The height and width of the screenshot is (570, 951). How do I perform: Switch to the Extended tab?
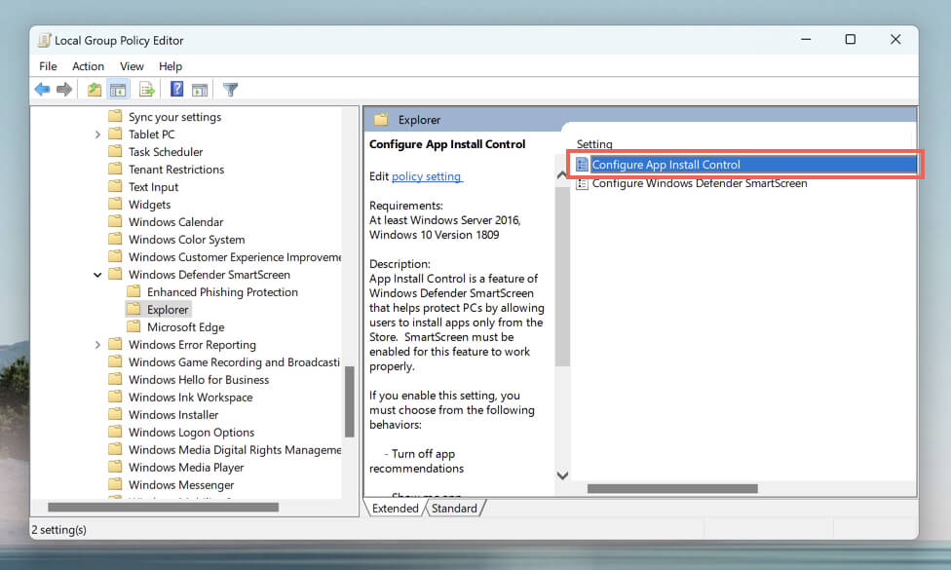click(x=396, y=509)
